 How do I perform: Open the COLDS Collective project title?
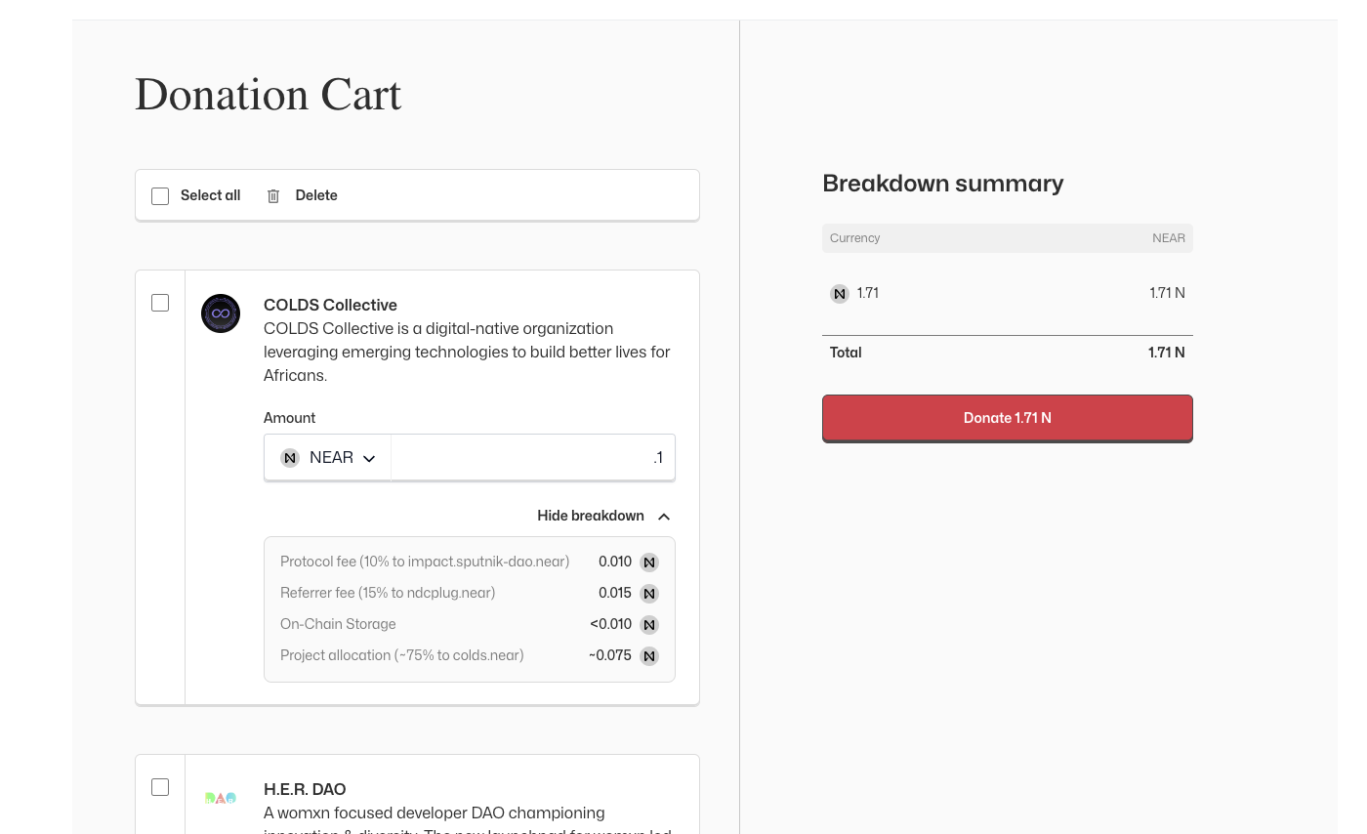[x=330, y=305]
